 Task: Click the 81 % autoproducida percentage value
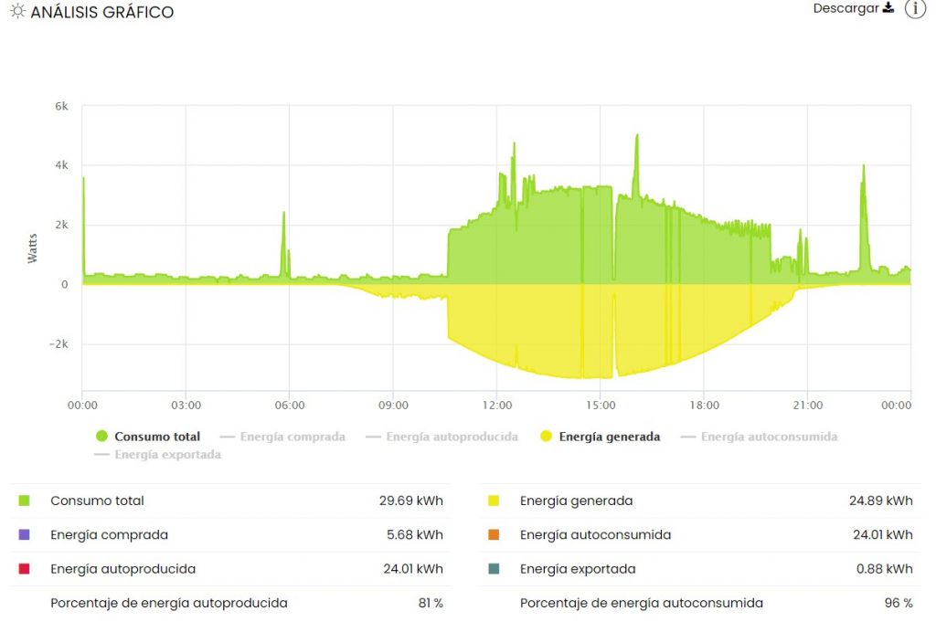click(431, 603)
